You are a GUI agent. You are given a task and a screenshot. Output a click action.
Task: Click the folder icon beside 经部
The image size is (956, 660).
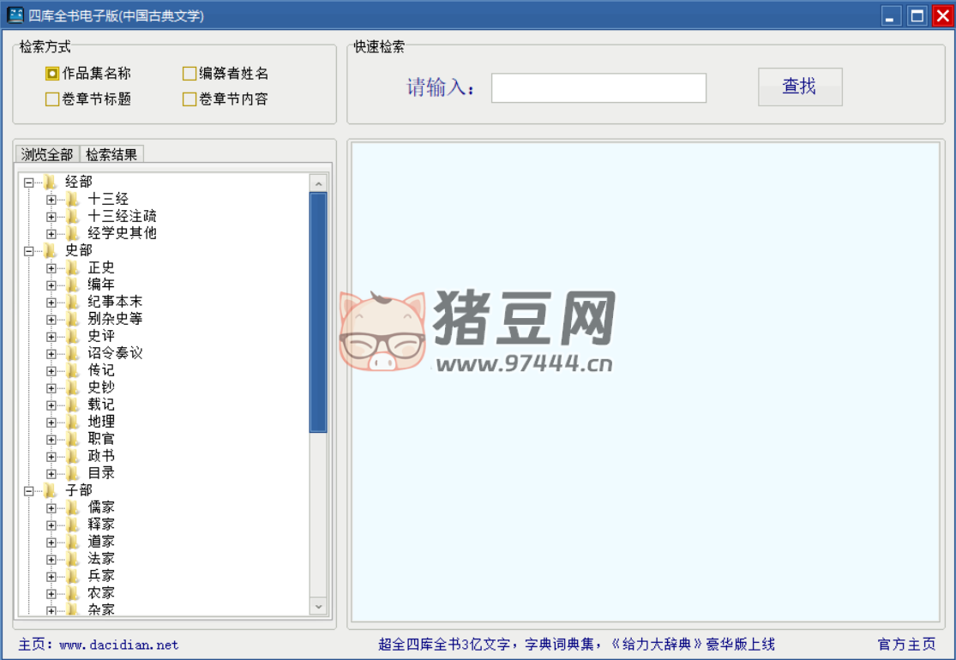pyautogui.click(x=51, y=182)
